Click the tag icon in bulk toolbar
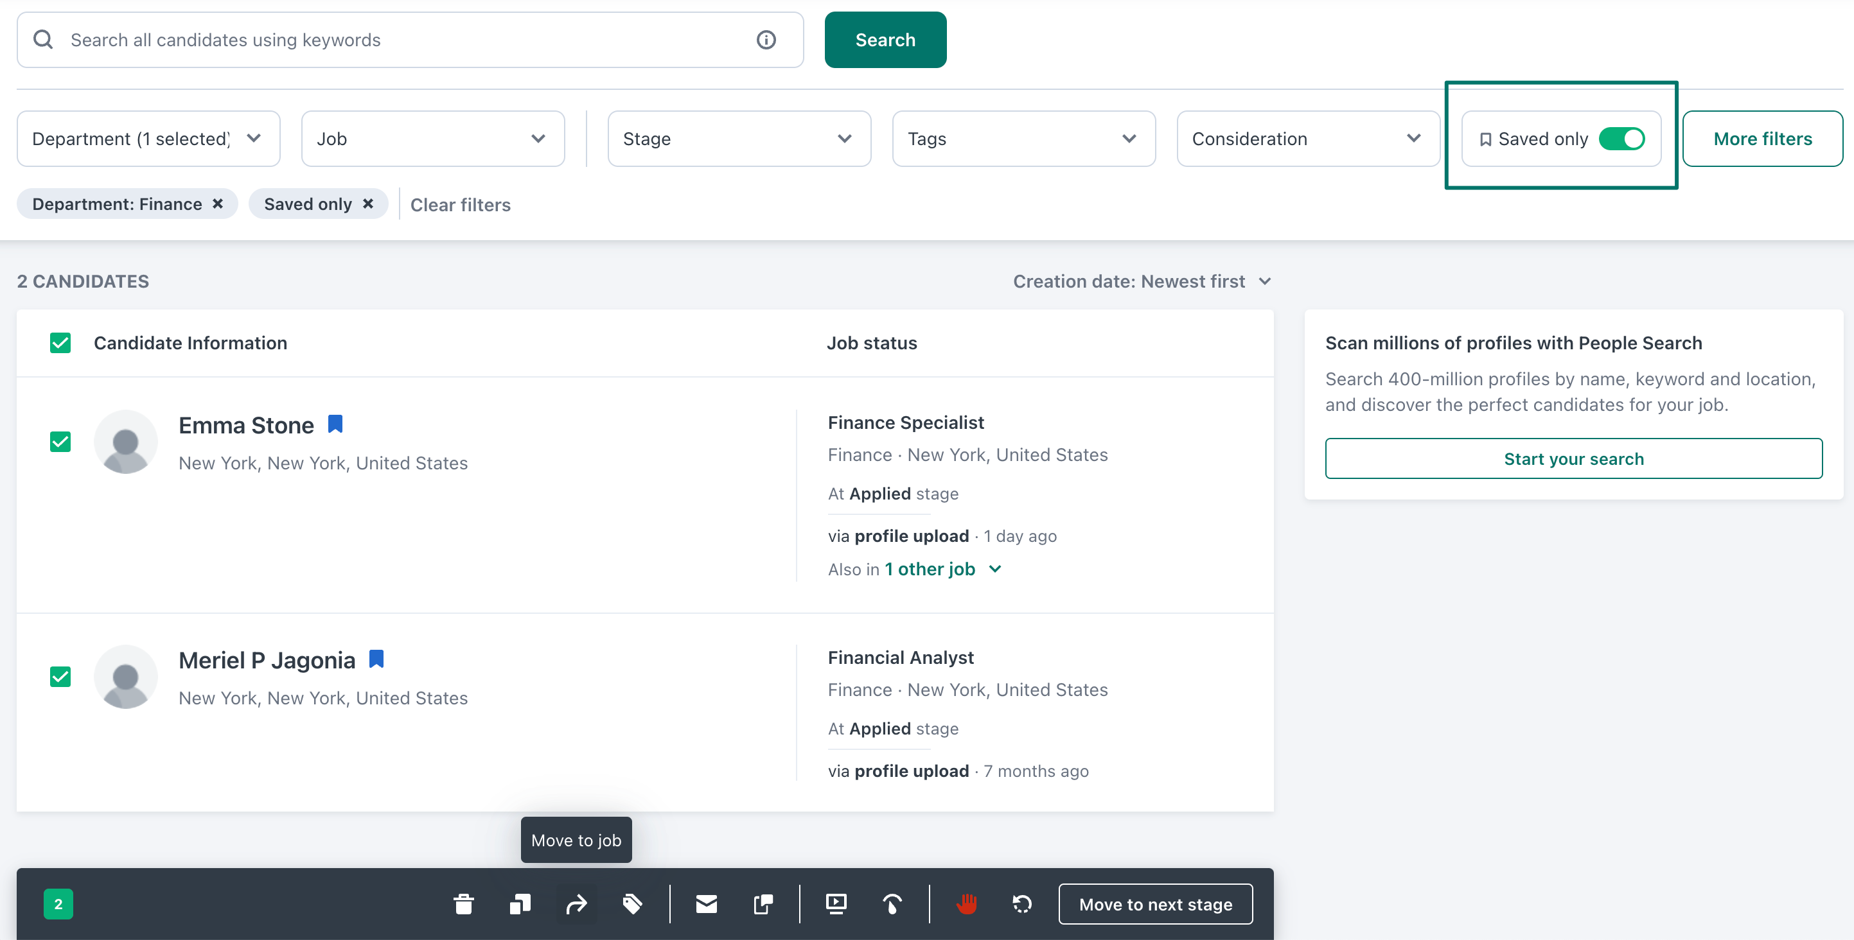 (x=633, y=904)
